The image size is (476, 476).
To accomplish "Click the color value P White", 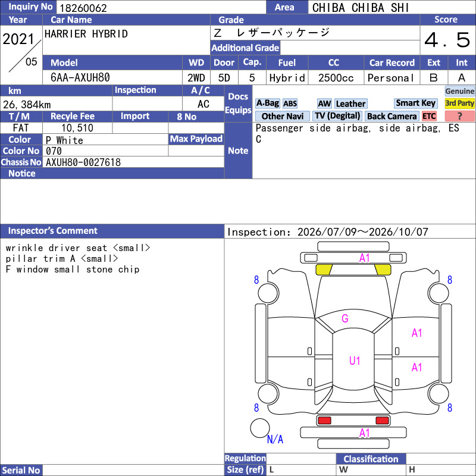I will tap(64, 140).
